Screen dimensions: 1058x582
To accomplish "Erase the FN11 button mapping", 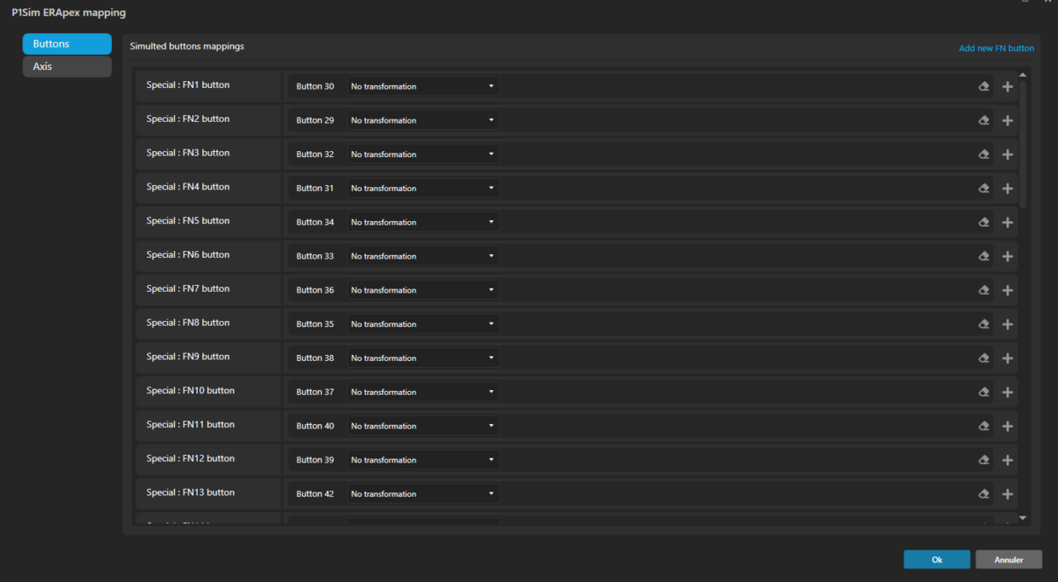I will click(983, 426).
